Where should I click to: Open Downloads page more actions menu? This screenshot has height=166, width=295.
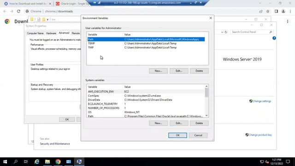point(288,22)
